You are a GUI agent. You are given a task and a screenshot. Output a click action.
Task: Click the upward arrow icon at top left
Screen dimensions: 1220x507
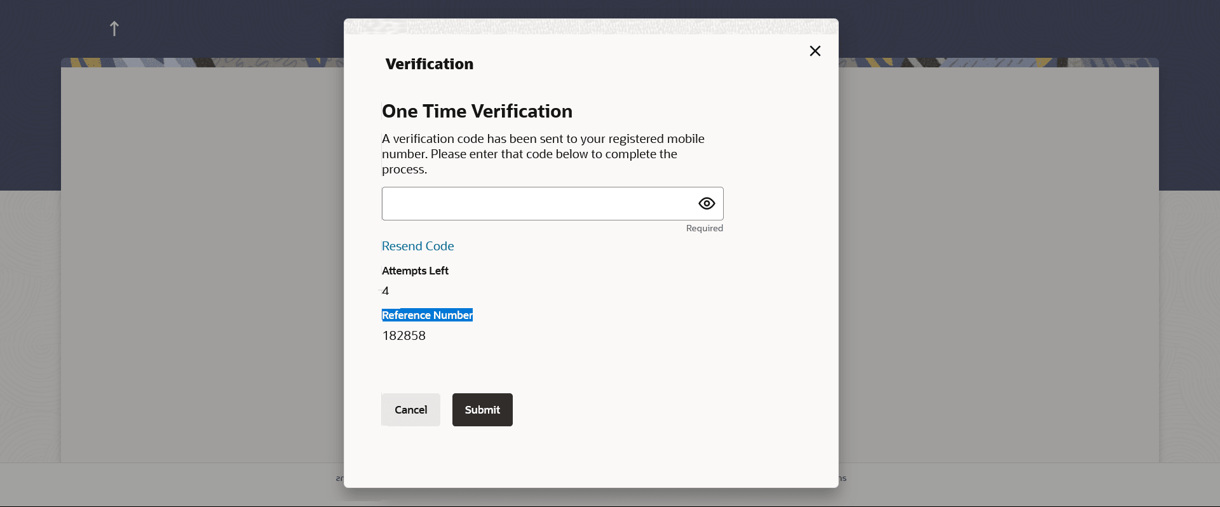coord(114,29)
